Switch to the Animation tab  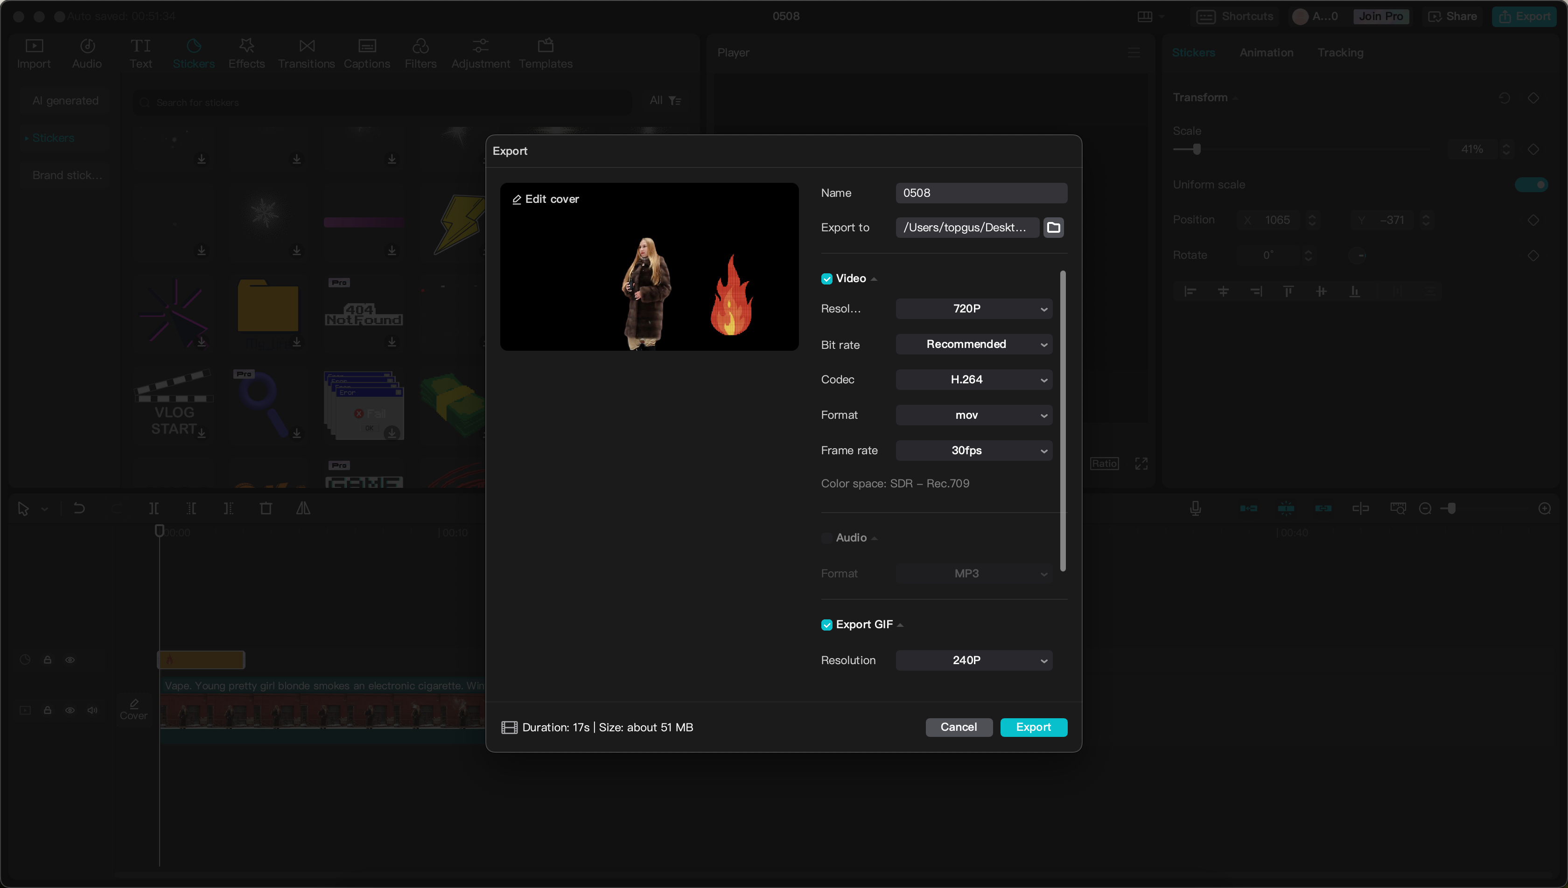(x=1267, y=52)
